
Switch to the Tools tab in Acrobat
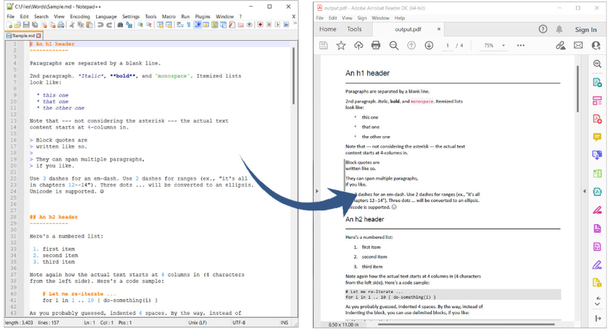click(x=354, y=29)
